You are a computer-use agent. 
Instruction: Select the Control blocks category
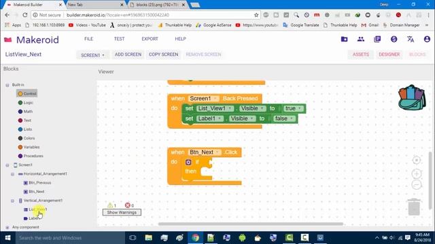point(27,94)
